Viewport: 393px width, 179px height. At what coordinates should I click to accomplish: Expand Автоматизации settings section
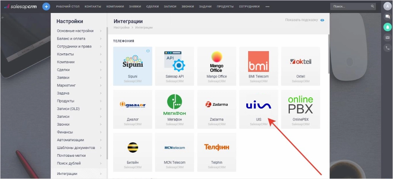click(79, 140)
